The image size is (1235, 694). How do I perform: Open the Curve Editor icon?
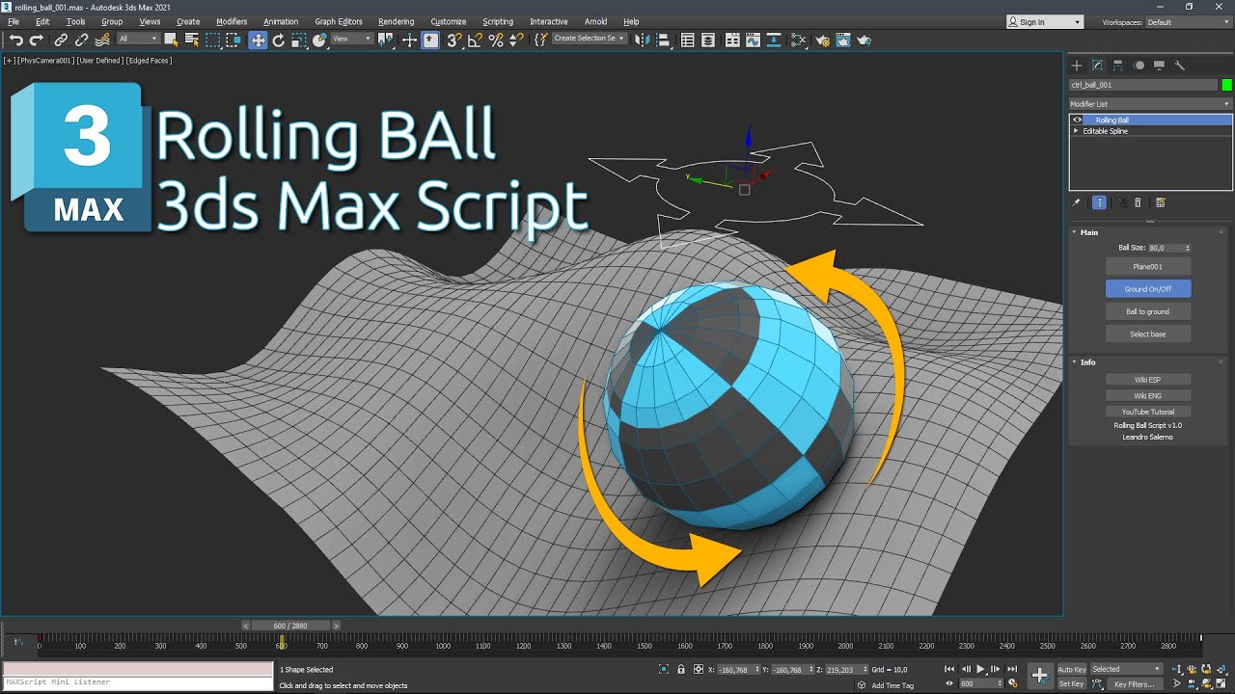(x=754, y=40)
